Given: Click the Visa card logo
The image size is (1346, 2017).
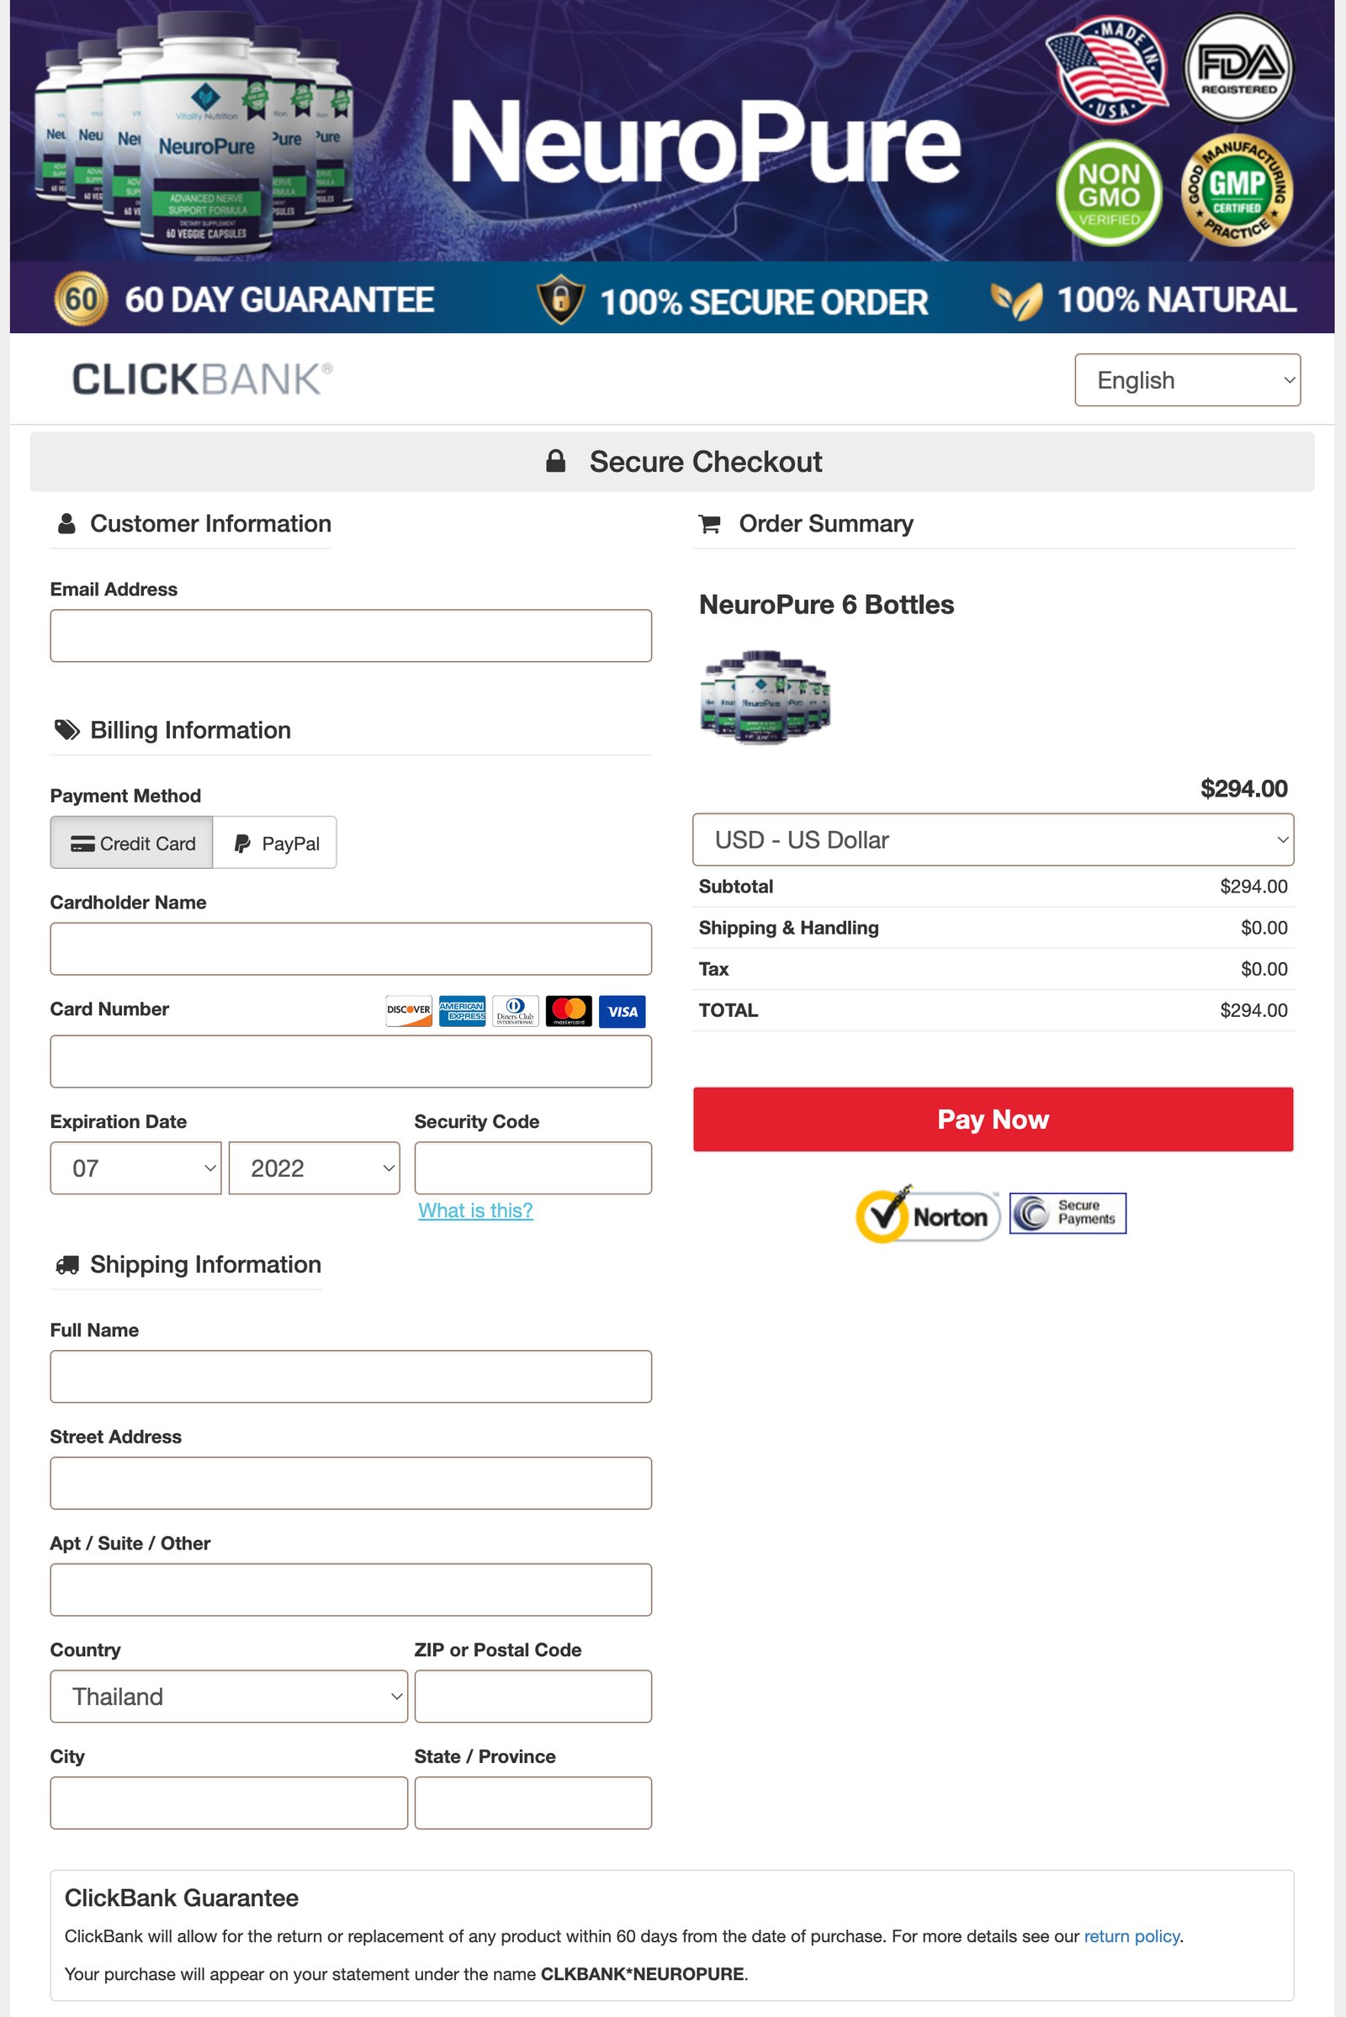Looking at the screenshot, I should point(622,1011).
